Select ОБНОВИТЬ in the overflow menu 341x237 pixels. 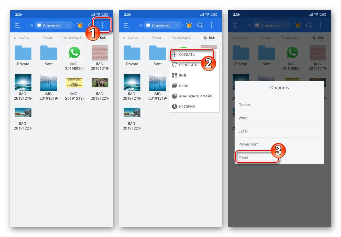click(x=194, y=65)
